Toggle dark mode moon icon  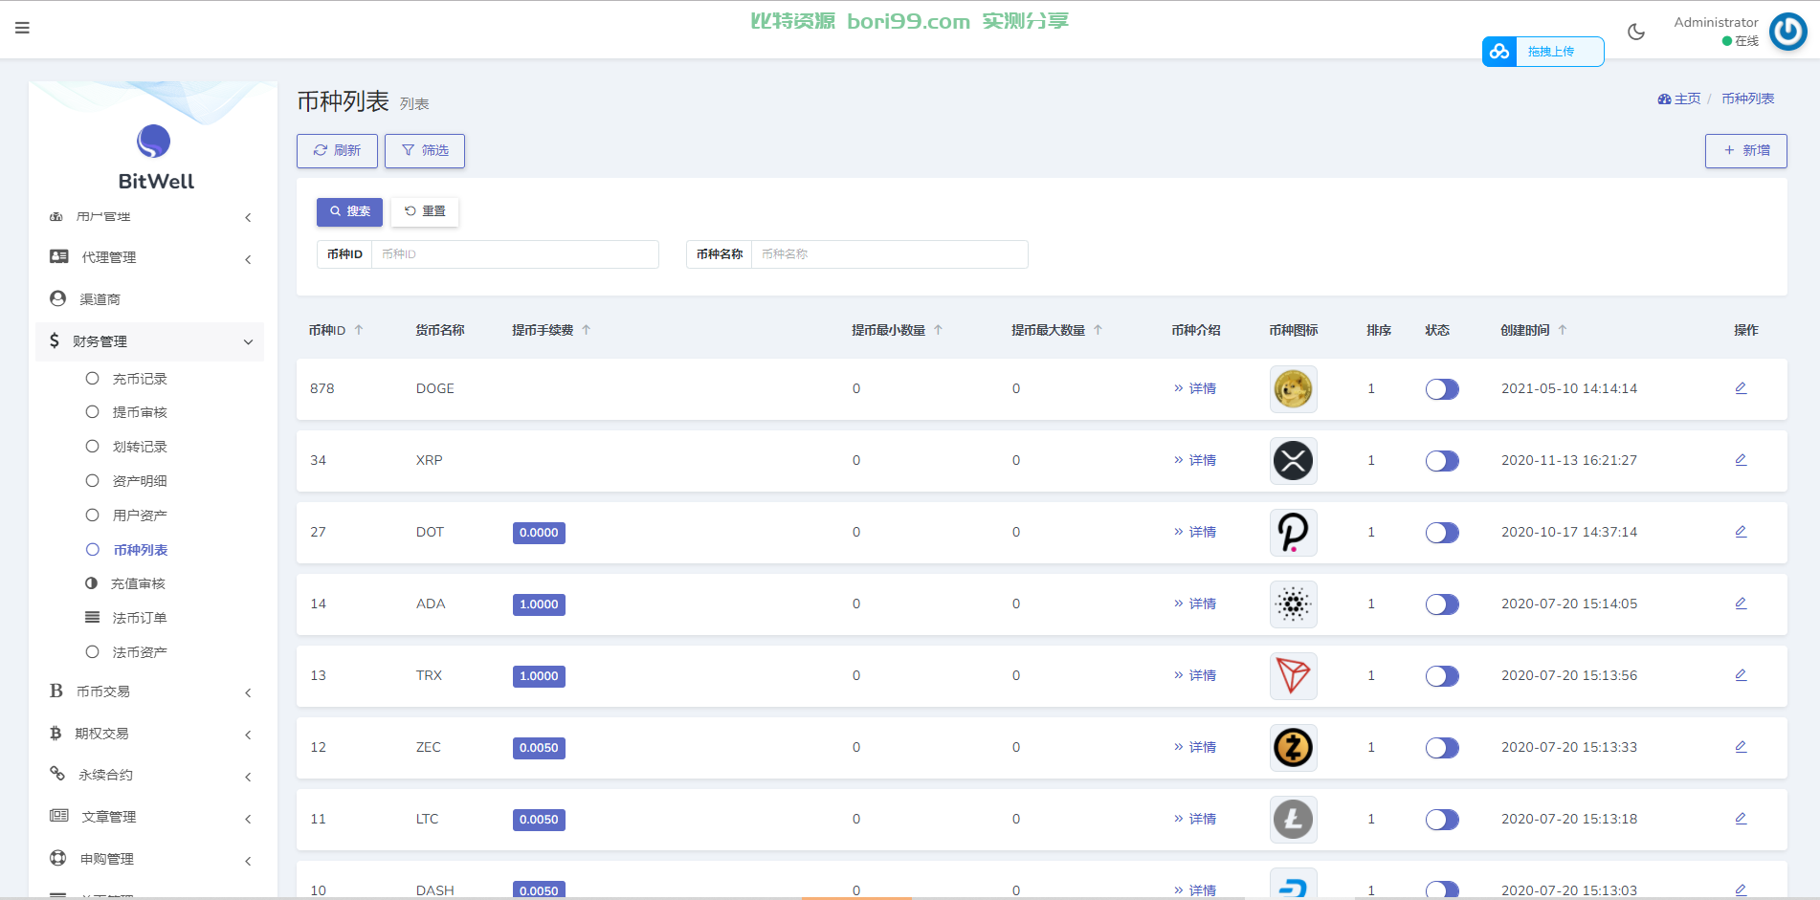pyautogui.click(x=1636, y=32)
